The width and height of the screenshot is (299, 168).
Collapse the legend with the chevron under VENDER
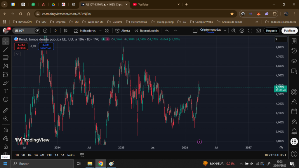[17, 54]
